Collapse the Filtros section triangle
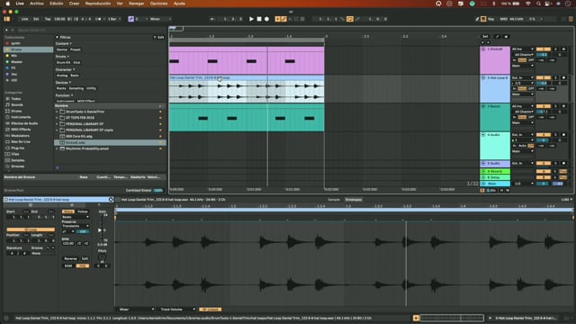576x324 pixels. [58, 37]
